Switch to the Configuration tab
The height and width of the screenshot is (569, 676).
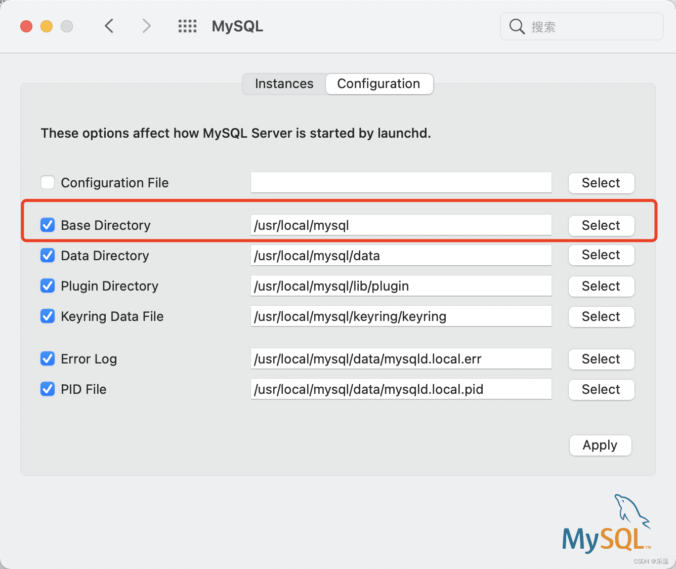[379, 84]
